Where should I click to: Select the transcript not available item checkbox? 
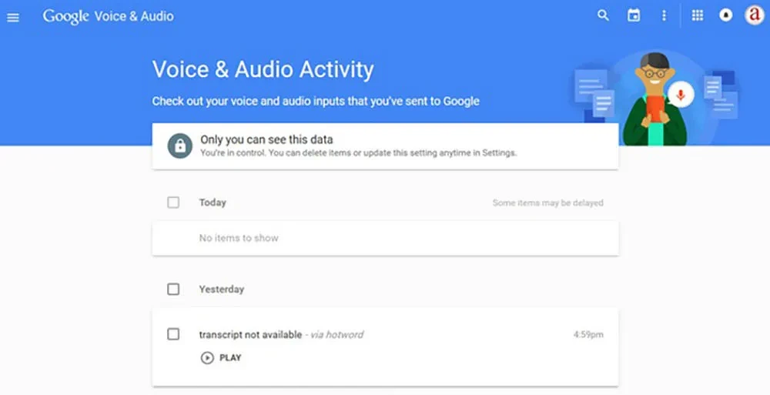(173, 334)
